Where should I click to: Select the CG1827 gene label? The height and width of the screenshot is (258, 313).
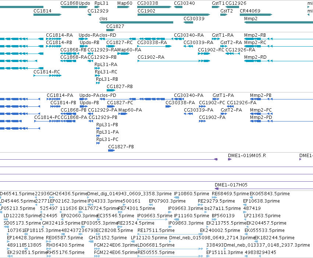tap(115, 26)
